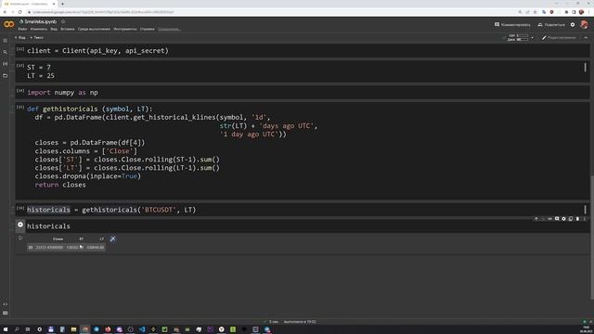This screenshot has height=334, width=594.
Task: Run the historicals cell
Action: click(20, 225)
